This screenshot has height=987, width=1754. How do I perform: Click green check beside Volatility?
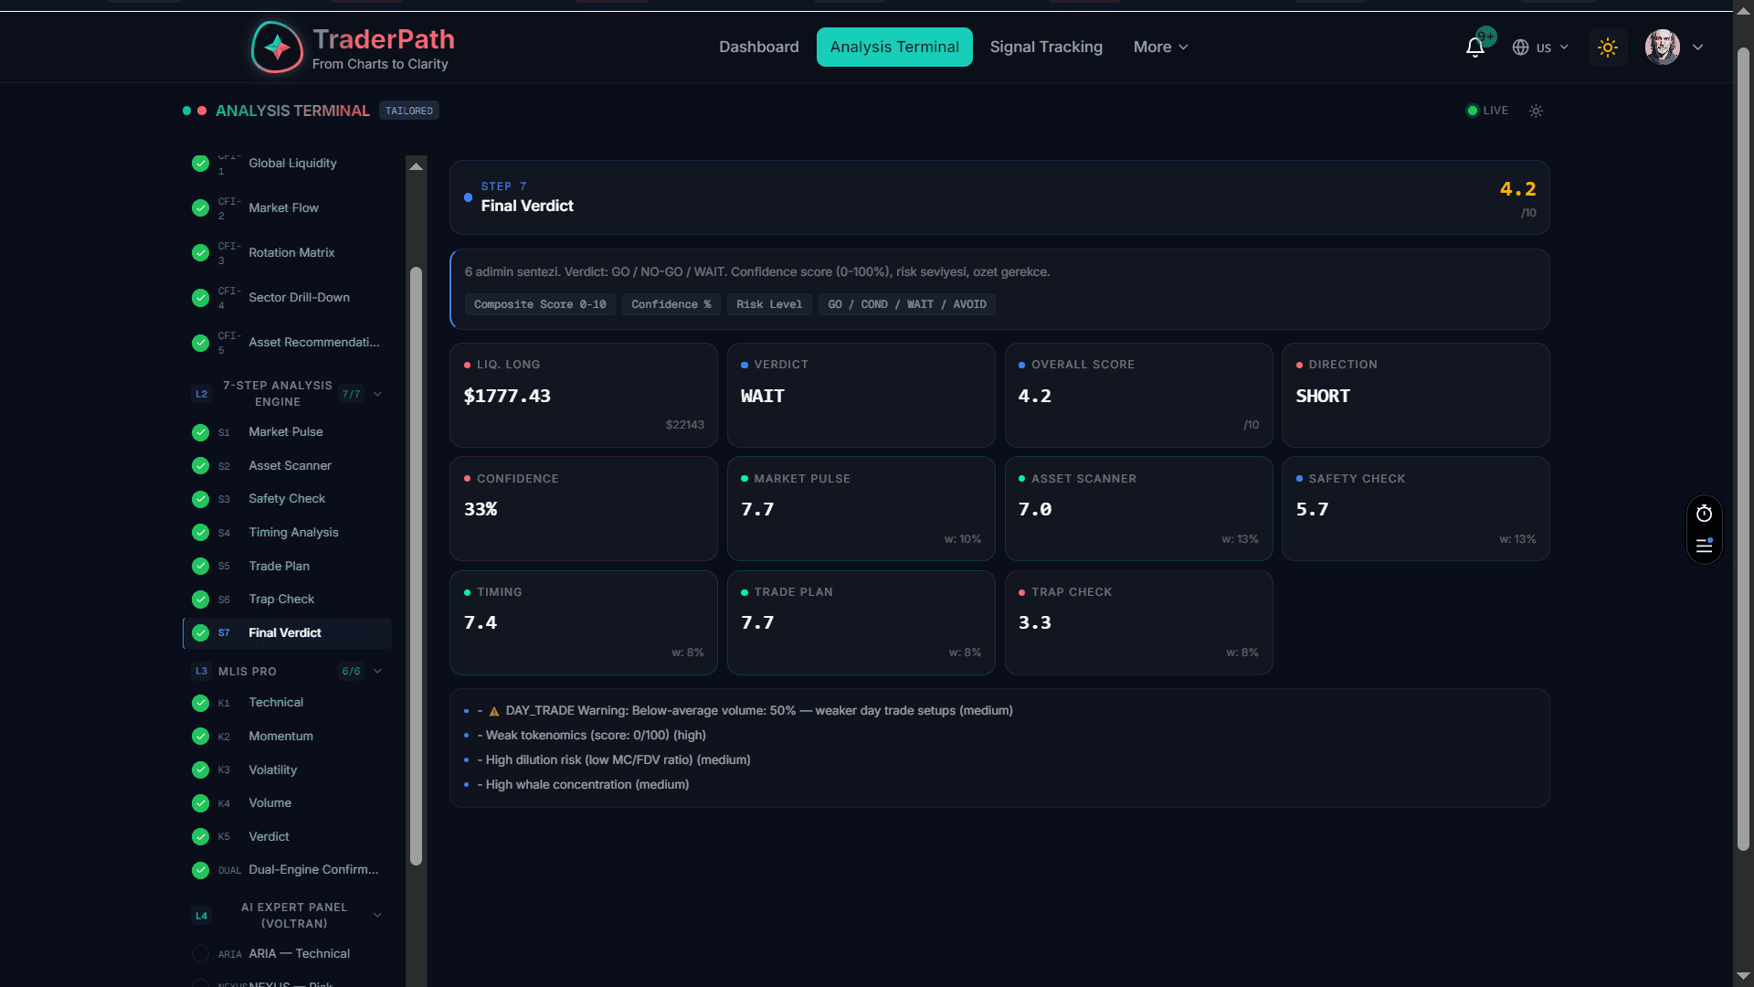pos(201,770)
